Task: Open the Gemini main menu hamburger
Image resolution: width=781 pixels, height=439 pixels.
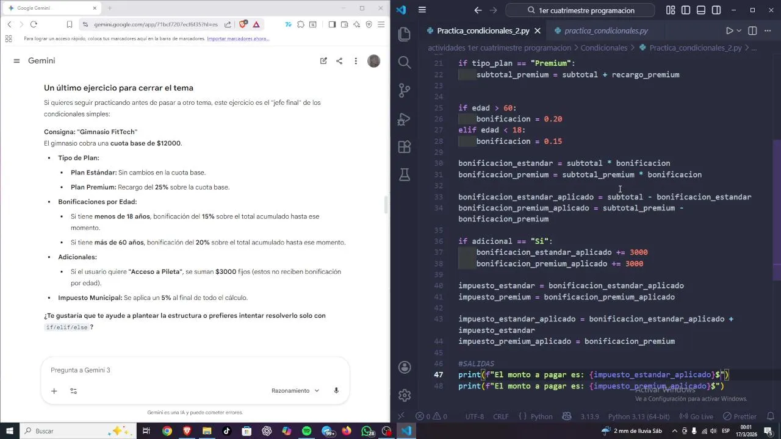Action: pyautogui.click(x=16, y=61)
